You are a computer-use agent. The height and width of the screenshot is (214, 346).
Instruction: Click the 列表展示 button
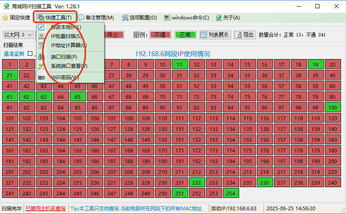[215, 35]
